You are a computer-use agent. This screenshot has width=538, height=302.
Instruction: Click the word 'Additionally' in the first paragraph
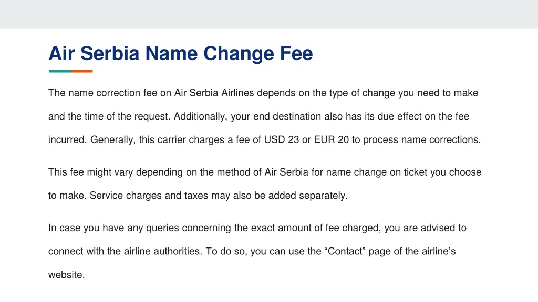click(200, 116)
